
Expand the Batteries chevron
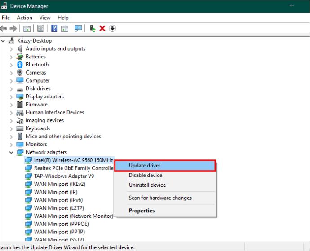click(11, 57)
